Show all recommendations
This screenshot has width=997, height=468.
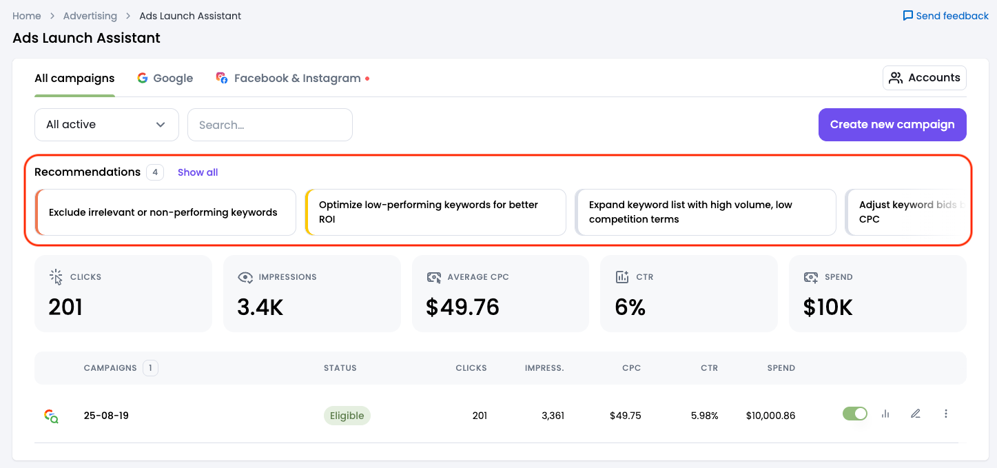point(197,172)
